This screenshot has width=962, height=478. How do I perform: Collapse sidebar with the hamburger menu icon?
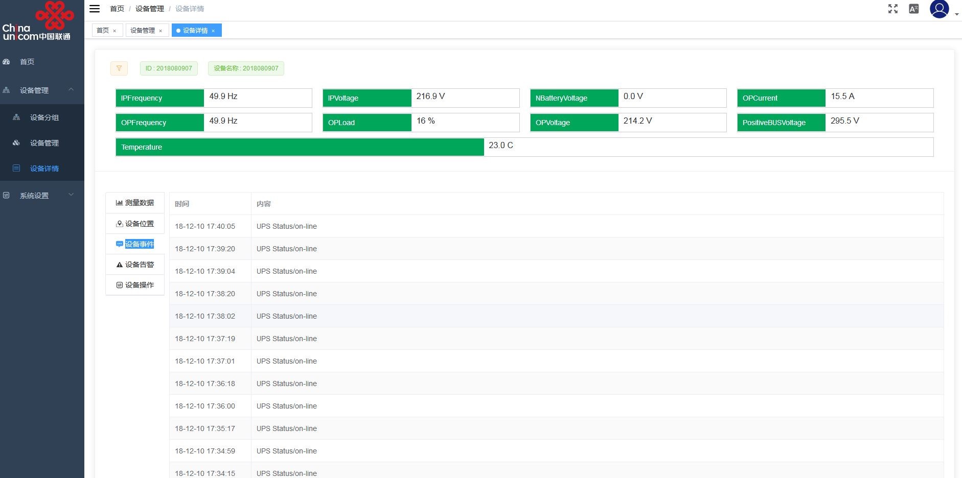[95, 9]
